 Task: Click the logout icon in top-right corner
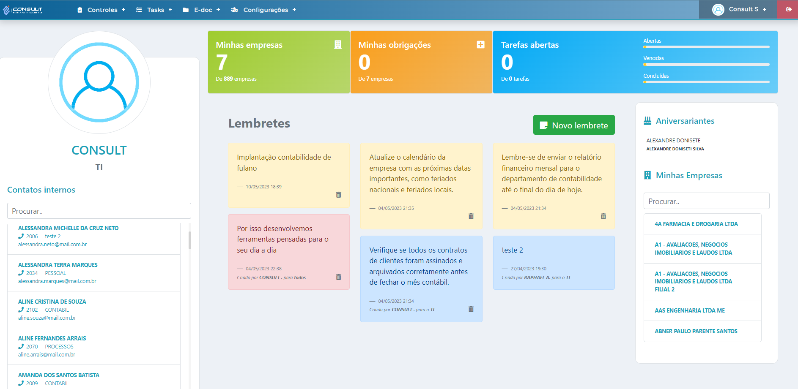pyautogui.click(x=788, y=9)
